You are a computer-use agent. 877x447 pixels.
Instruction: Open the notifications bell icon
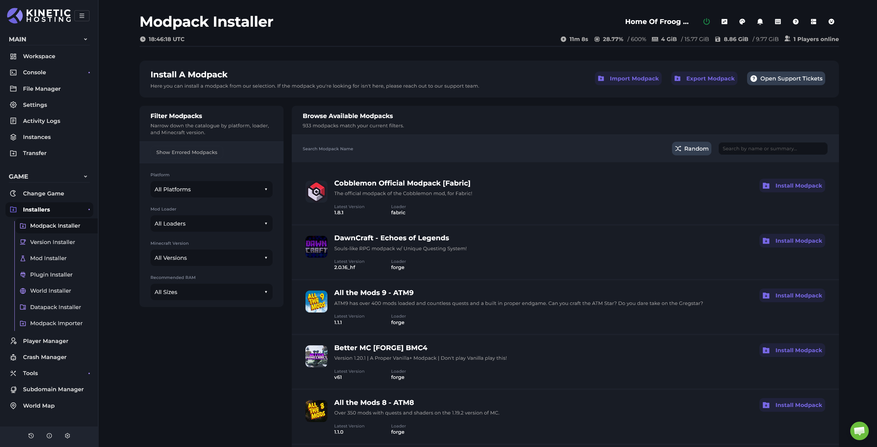coord(760,22)
